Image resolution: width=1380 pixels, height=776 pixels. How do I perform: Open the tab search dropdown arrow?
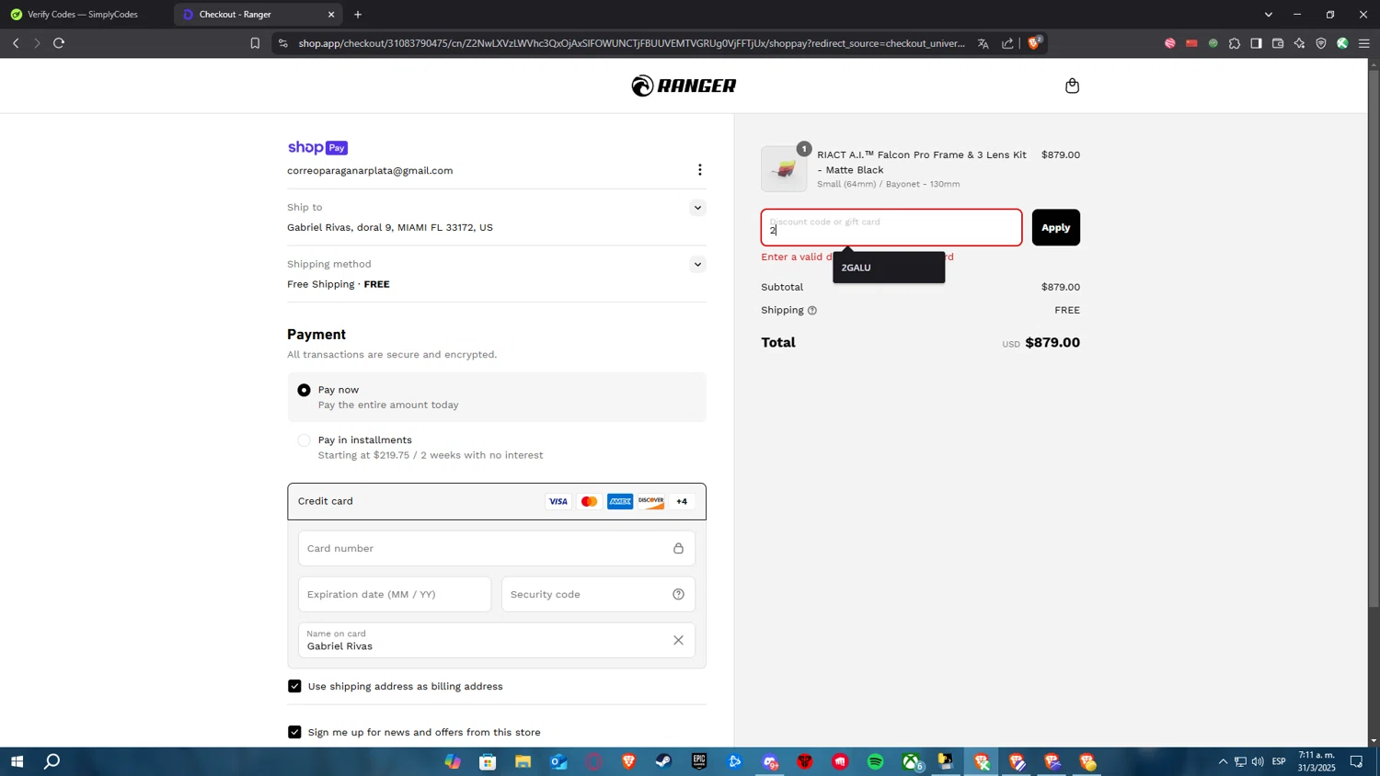(1268, 15)
